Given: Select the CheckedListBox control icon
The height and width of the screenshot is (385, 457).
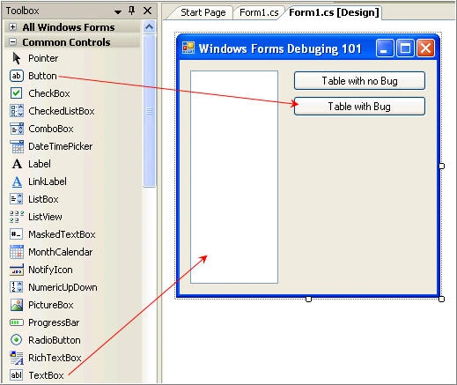Looking at the screenshot, I should (x=17, y=111).
